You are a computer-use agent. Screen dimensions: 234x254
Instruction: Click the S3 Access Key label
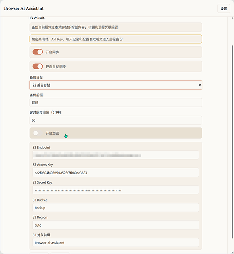(43, 165)
